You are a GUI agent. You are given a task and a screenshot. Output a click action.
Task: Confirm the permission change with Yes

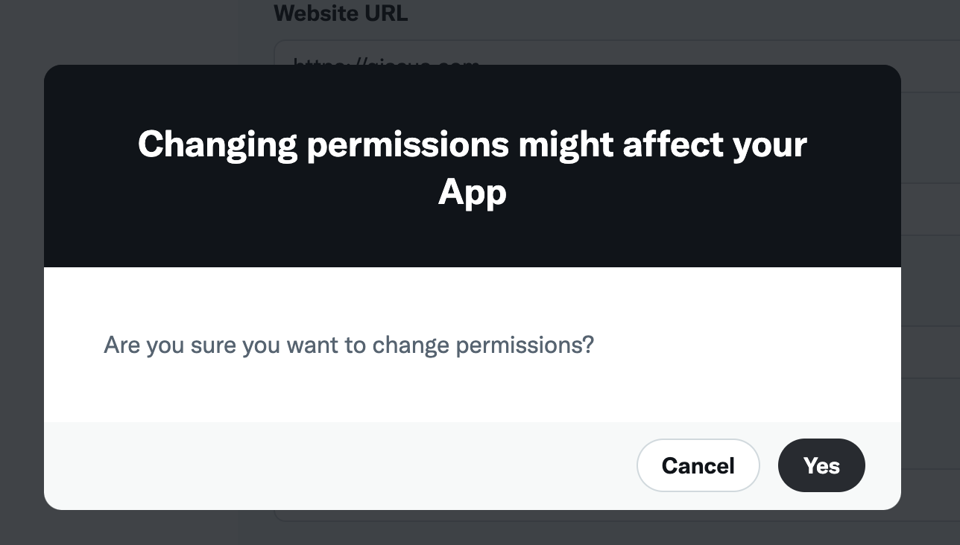(821, 465)
